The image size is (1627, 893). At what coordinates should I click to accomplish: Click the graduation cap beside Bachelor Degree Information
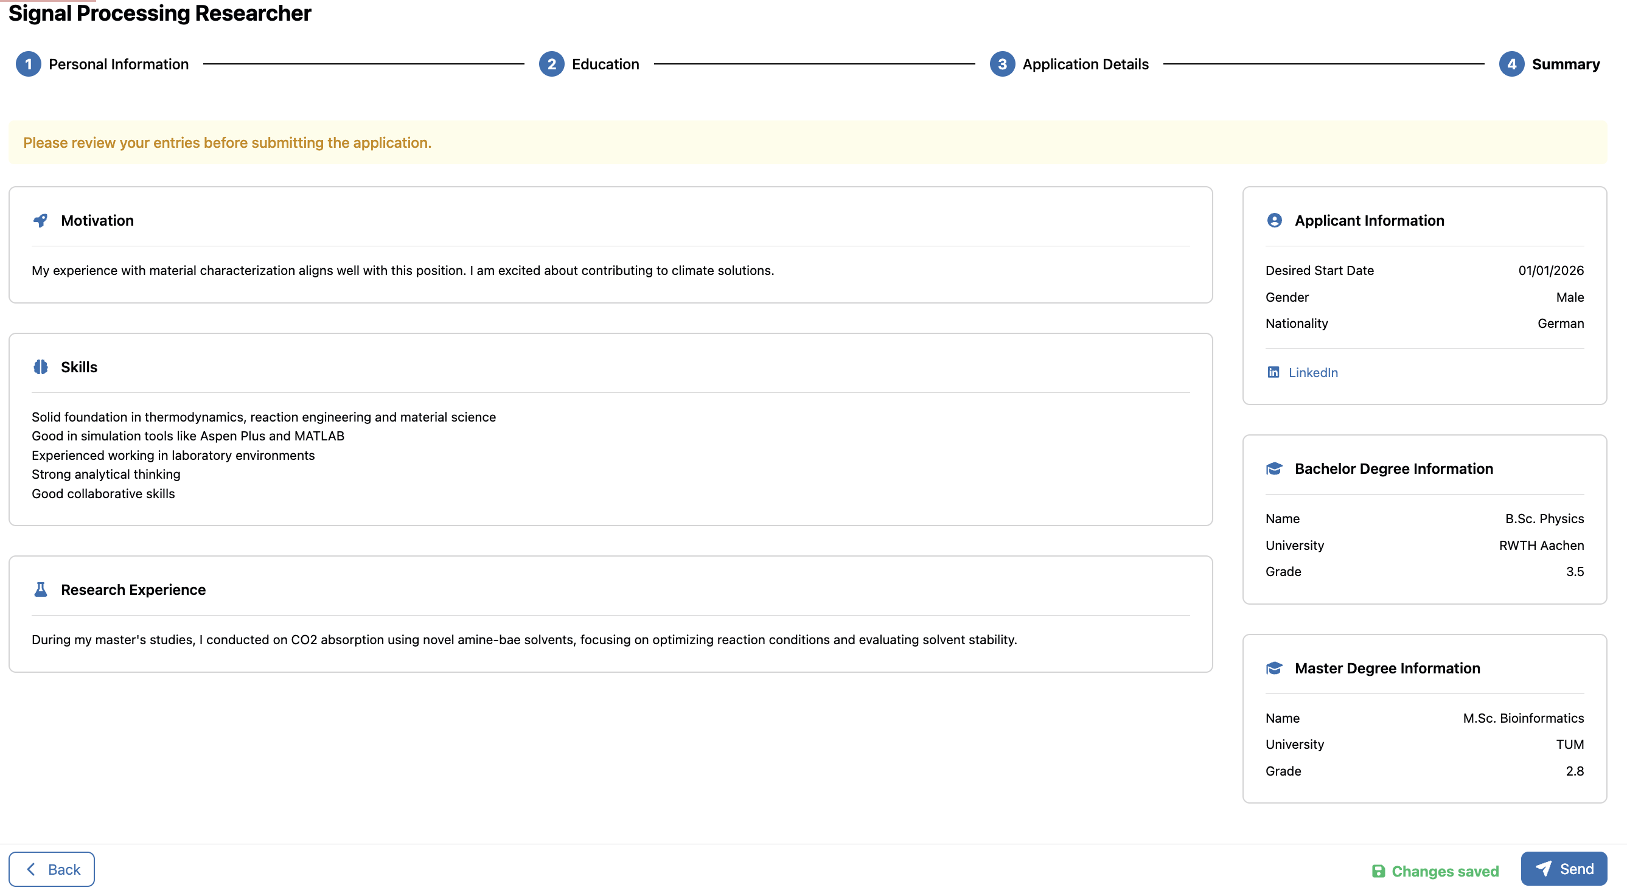pos(1274,468)
